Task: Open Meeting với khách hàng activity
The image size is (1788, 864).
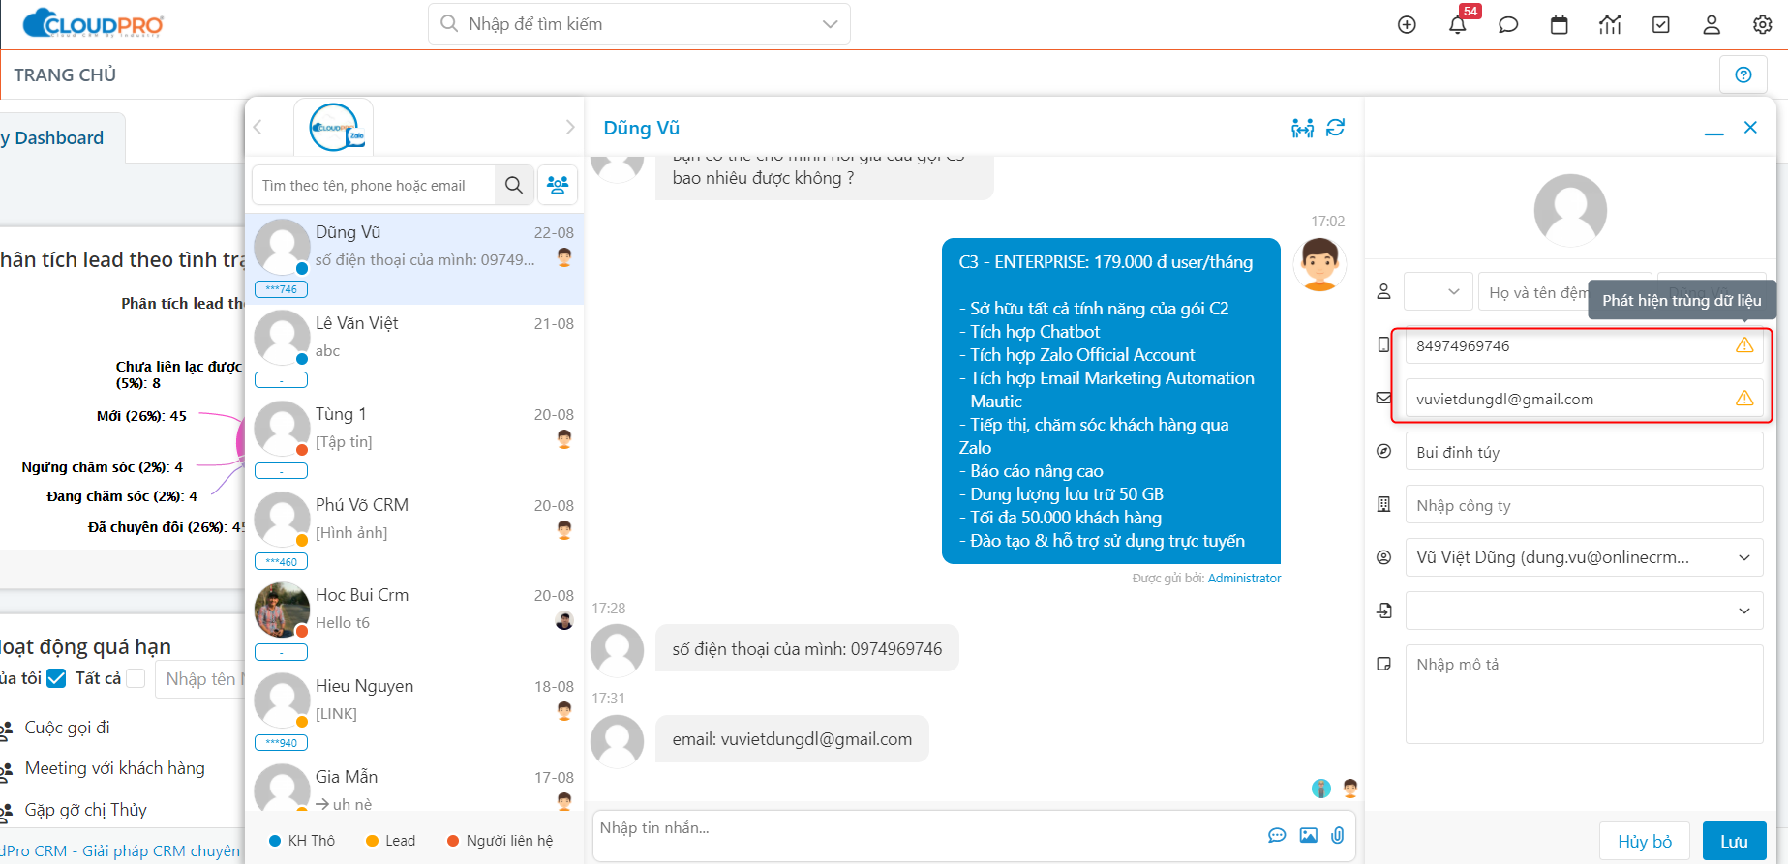Action: pyautogui.click(x=114, y=768)
